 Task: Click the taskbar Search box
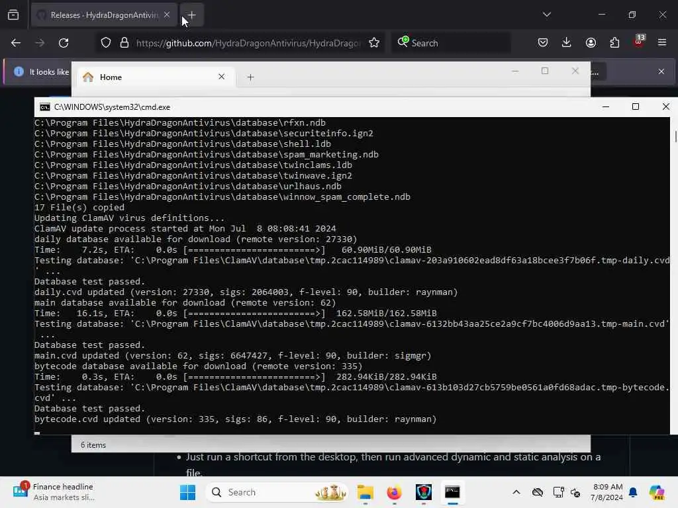[x=277, y=492]
